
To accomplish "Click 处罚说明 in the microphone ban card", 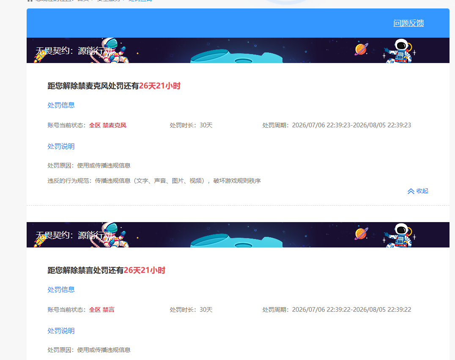I will [x=61, y=146].
